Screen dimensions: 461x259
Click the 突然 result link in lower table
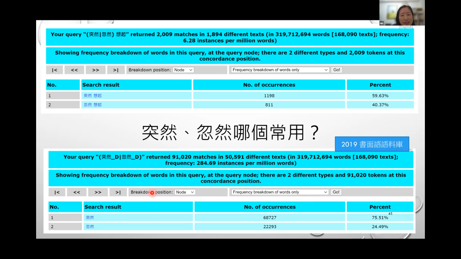(90, 218)
